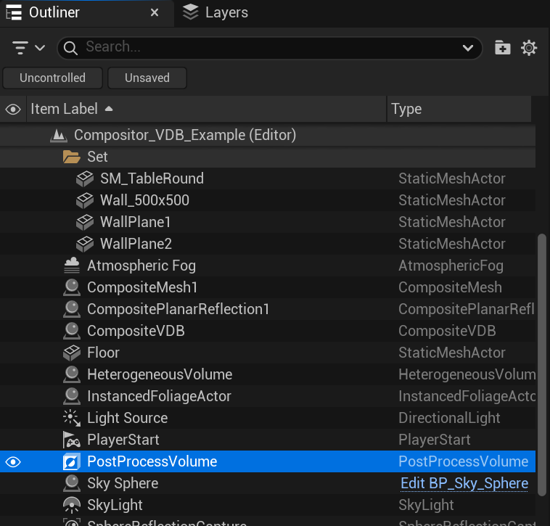Close the Outliner tab

click(x=155, y=12)
